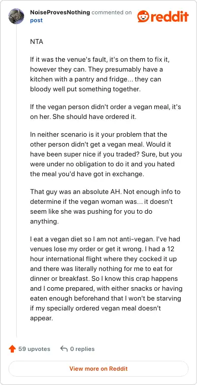Image resolution: width=197 pixels, height=385 pixels.
Task: Click the reddit wordmark text
Action: [169, 17]
